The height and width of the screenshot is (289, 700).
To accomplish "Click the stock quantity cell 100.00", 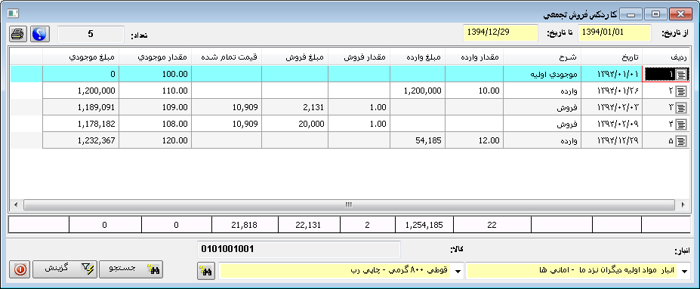I will [156, 75].
